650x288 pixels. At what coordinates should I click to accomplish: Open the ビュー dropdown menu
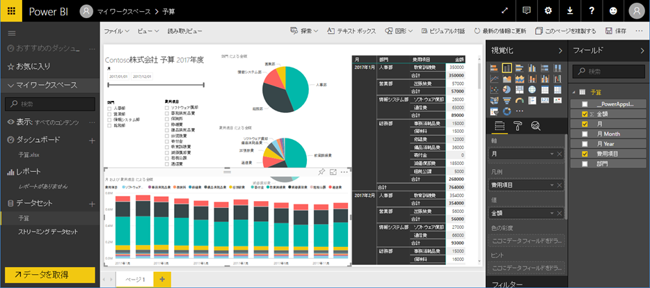148,31
